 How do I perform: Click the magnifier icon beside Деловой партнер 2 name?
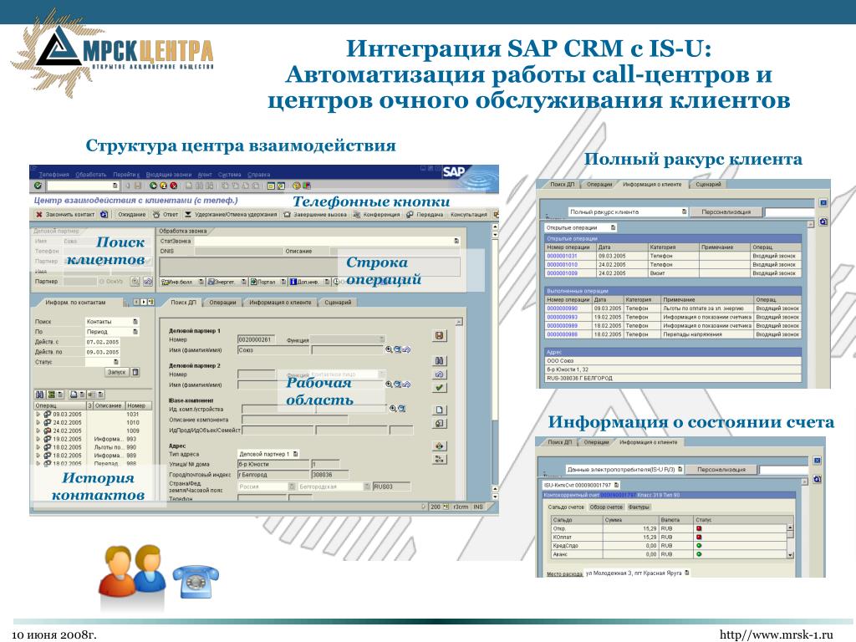click(388, 385)
